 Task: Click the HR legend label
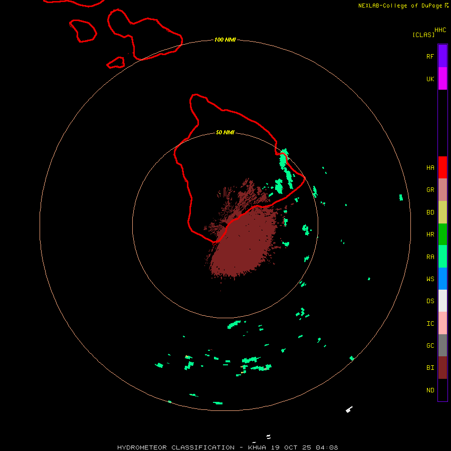pyautogui.click(x=430, y=235)
